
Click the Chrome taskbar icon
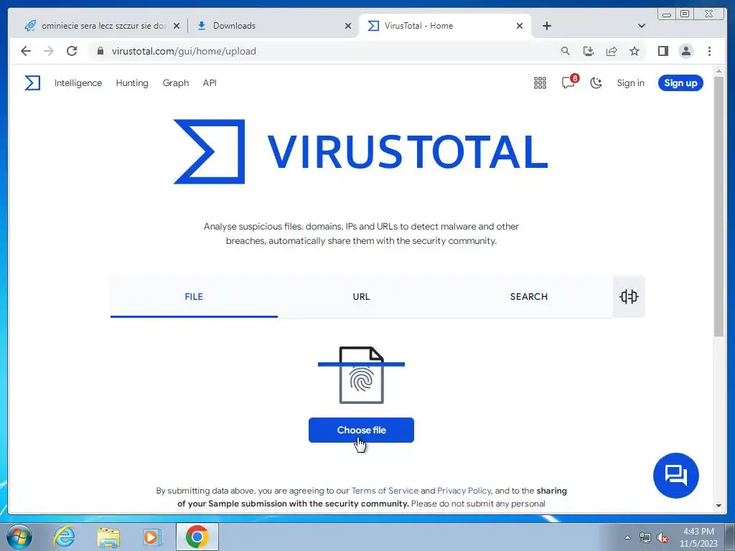(197, 537)
